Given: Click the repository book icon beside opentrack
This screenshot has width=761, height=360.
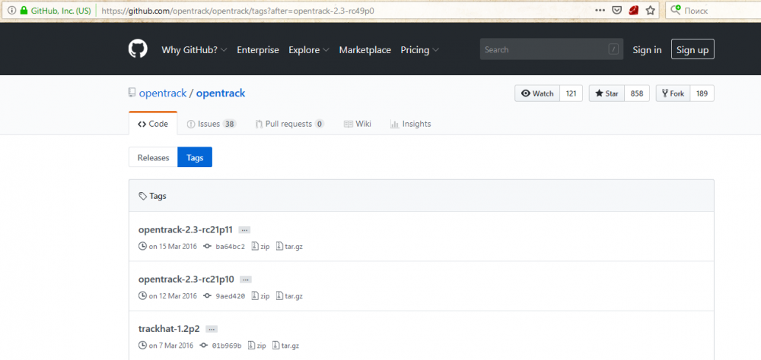Looking at the screenshot, I should pos(132,93).
